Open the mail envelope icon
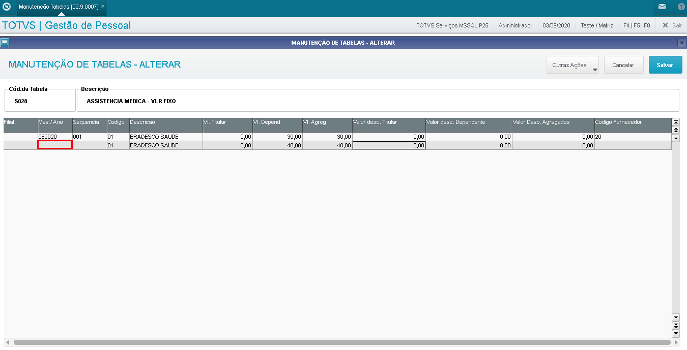This screenshot has width=687, height=350. [662, 7]
